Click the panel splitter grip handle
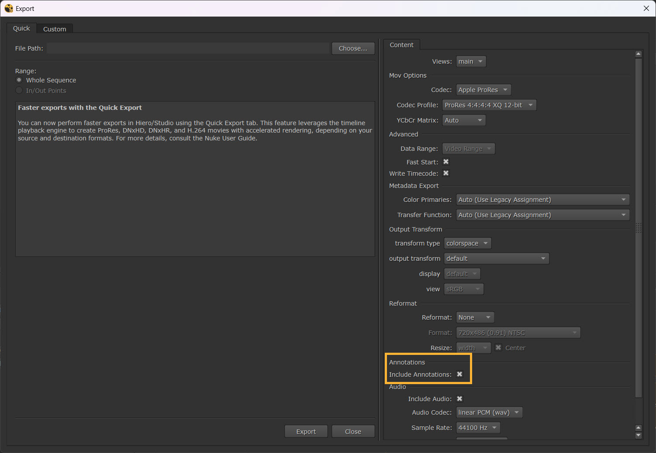The height and width of the screenshot is (453, 656). coord(638,228)
